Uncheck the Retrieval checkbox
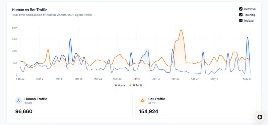Viewport: 268px width, 125px height. [x=241, y=9]
